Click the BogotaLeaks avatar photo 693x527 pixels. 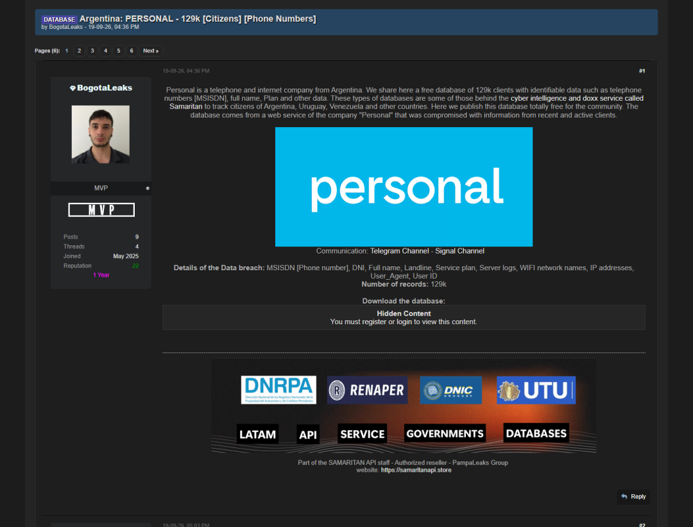click(101, 134)
